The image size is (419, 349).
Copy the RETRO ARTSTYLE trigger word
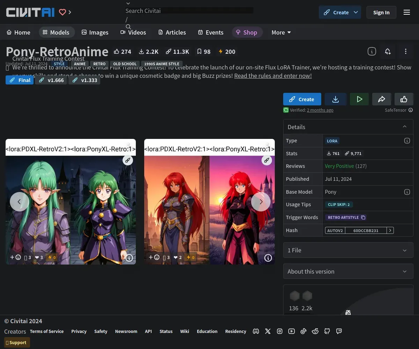pyautogui.click(x=363, y=217)
